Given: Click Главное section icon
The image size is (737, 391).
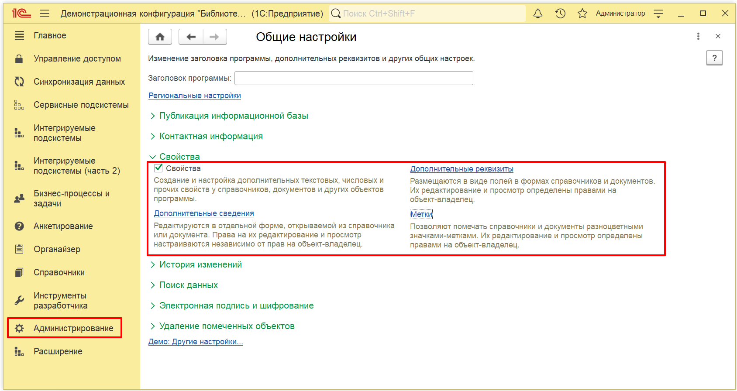Looking at the screenshot, I should pyautogui.click(x=19, y=35).
